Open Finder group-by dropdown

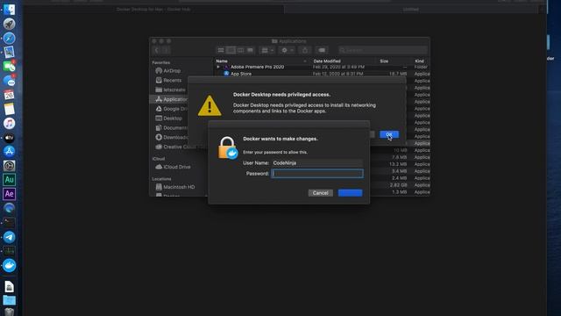[266, 50]
